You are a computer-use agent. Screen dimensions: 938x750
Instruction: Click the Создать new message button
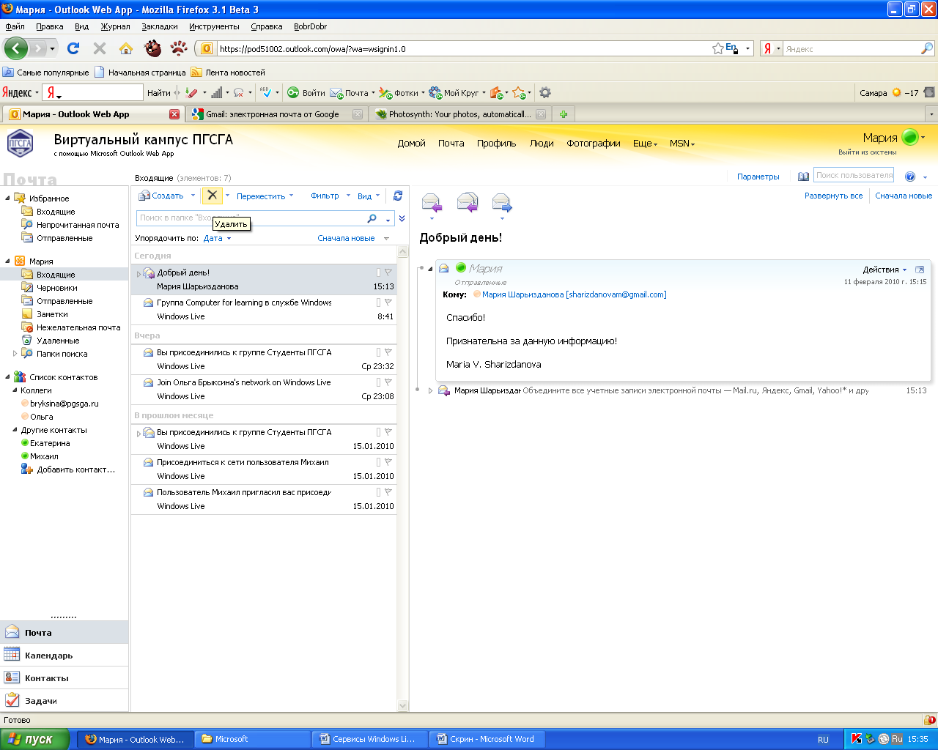point(162,196)
